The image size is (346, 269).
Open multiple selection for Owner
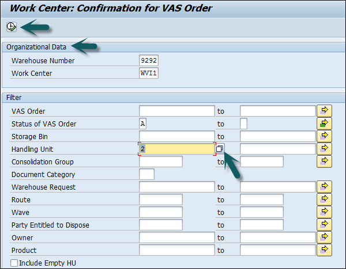(x=325, y=237)
